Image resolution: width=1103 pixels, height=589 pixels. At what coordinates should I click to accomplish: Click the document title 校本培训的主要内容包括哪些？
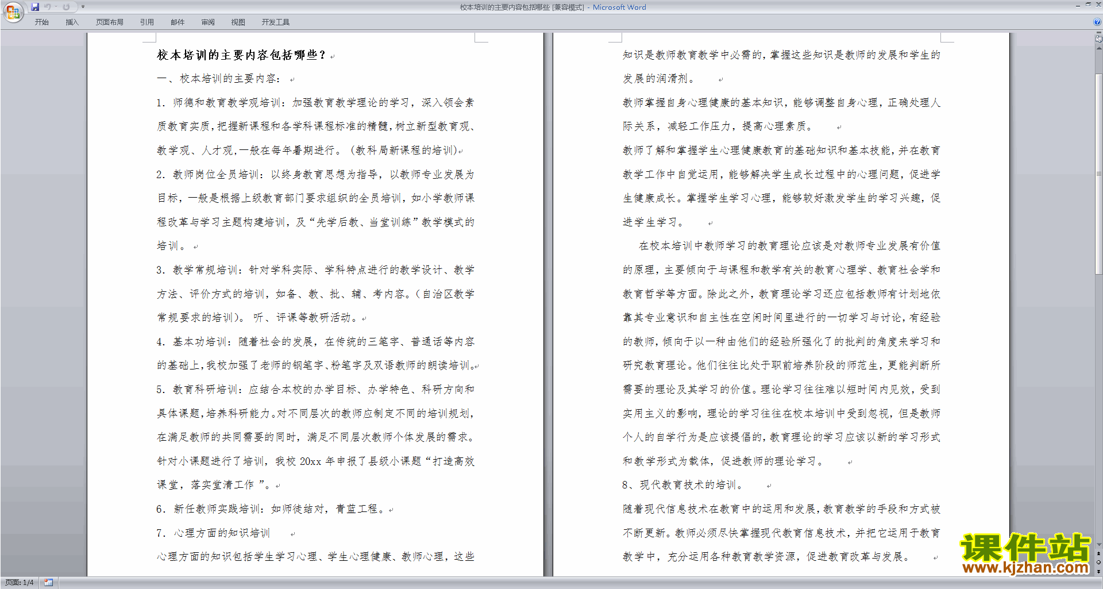click(x=241, y=55)
